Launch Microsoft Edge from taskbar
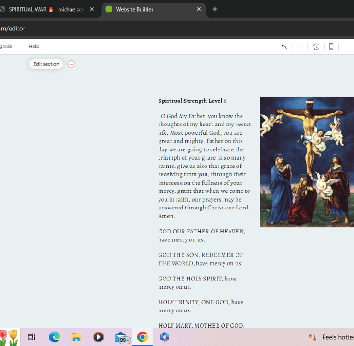Viewport: 354px width, 346px height. pyautogui.click(x=54, y=337)
